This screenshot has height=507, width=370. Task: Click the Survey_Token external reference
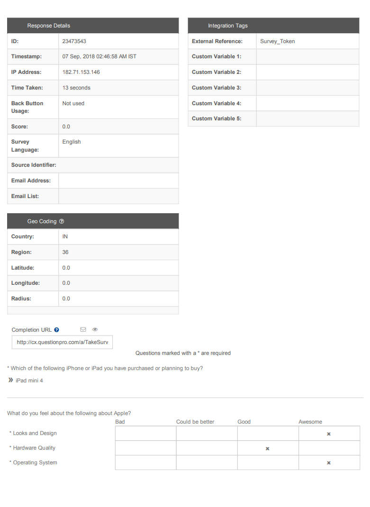[277, 41]
